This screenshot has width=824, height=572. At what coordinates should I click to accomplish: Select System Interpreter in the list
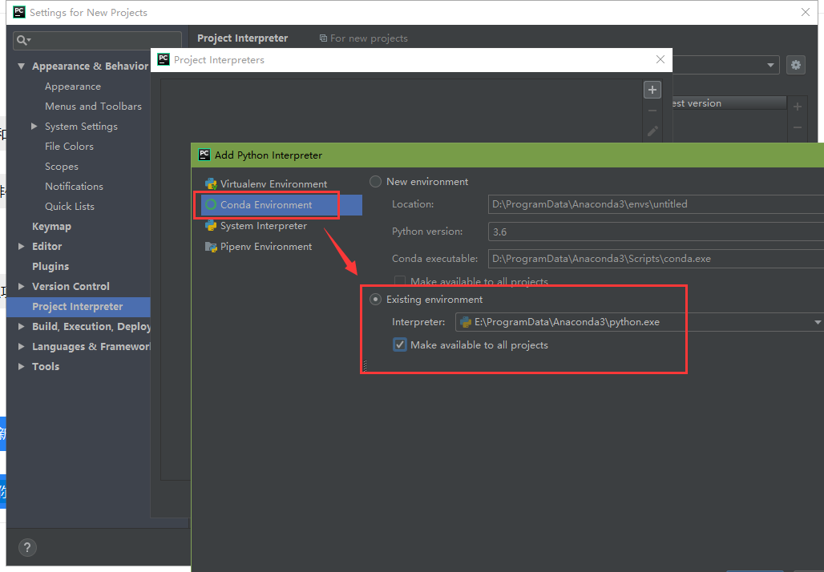click(281, 226)
